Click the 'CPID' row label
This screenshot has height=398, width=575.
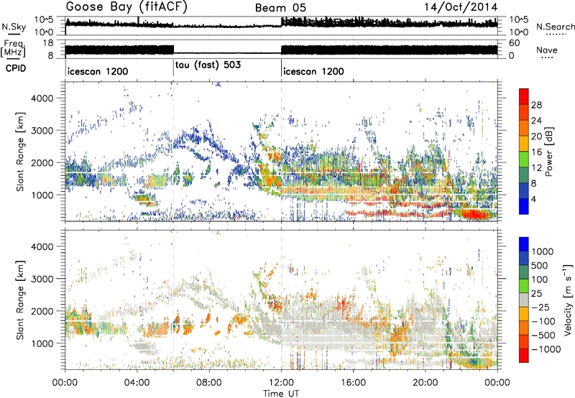16,68
